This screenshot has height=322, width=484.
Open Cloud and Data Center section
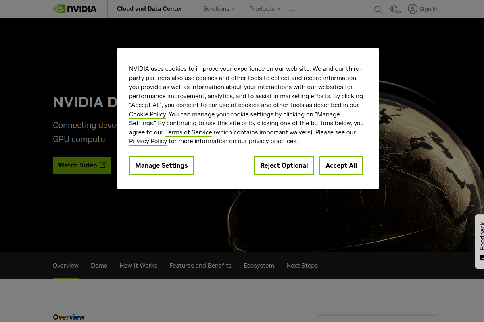tap(150, 9)
